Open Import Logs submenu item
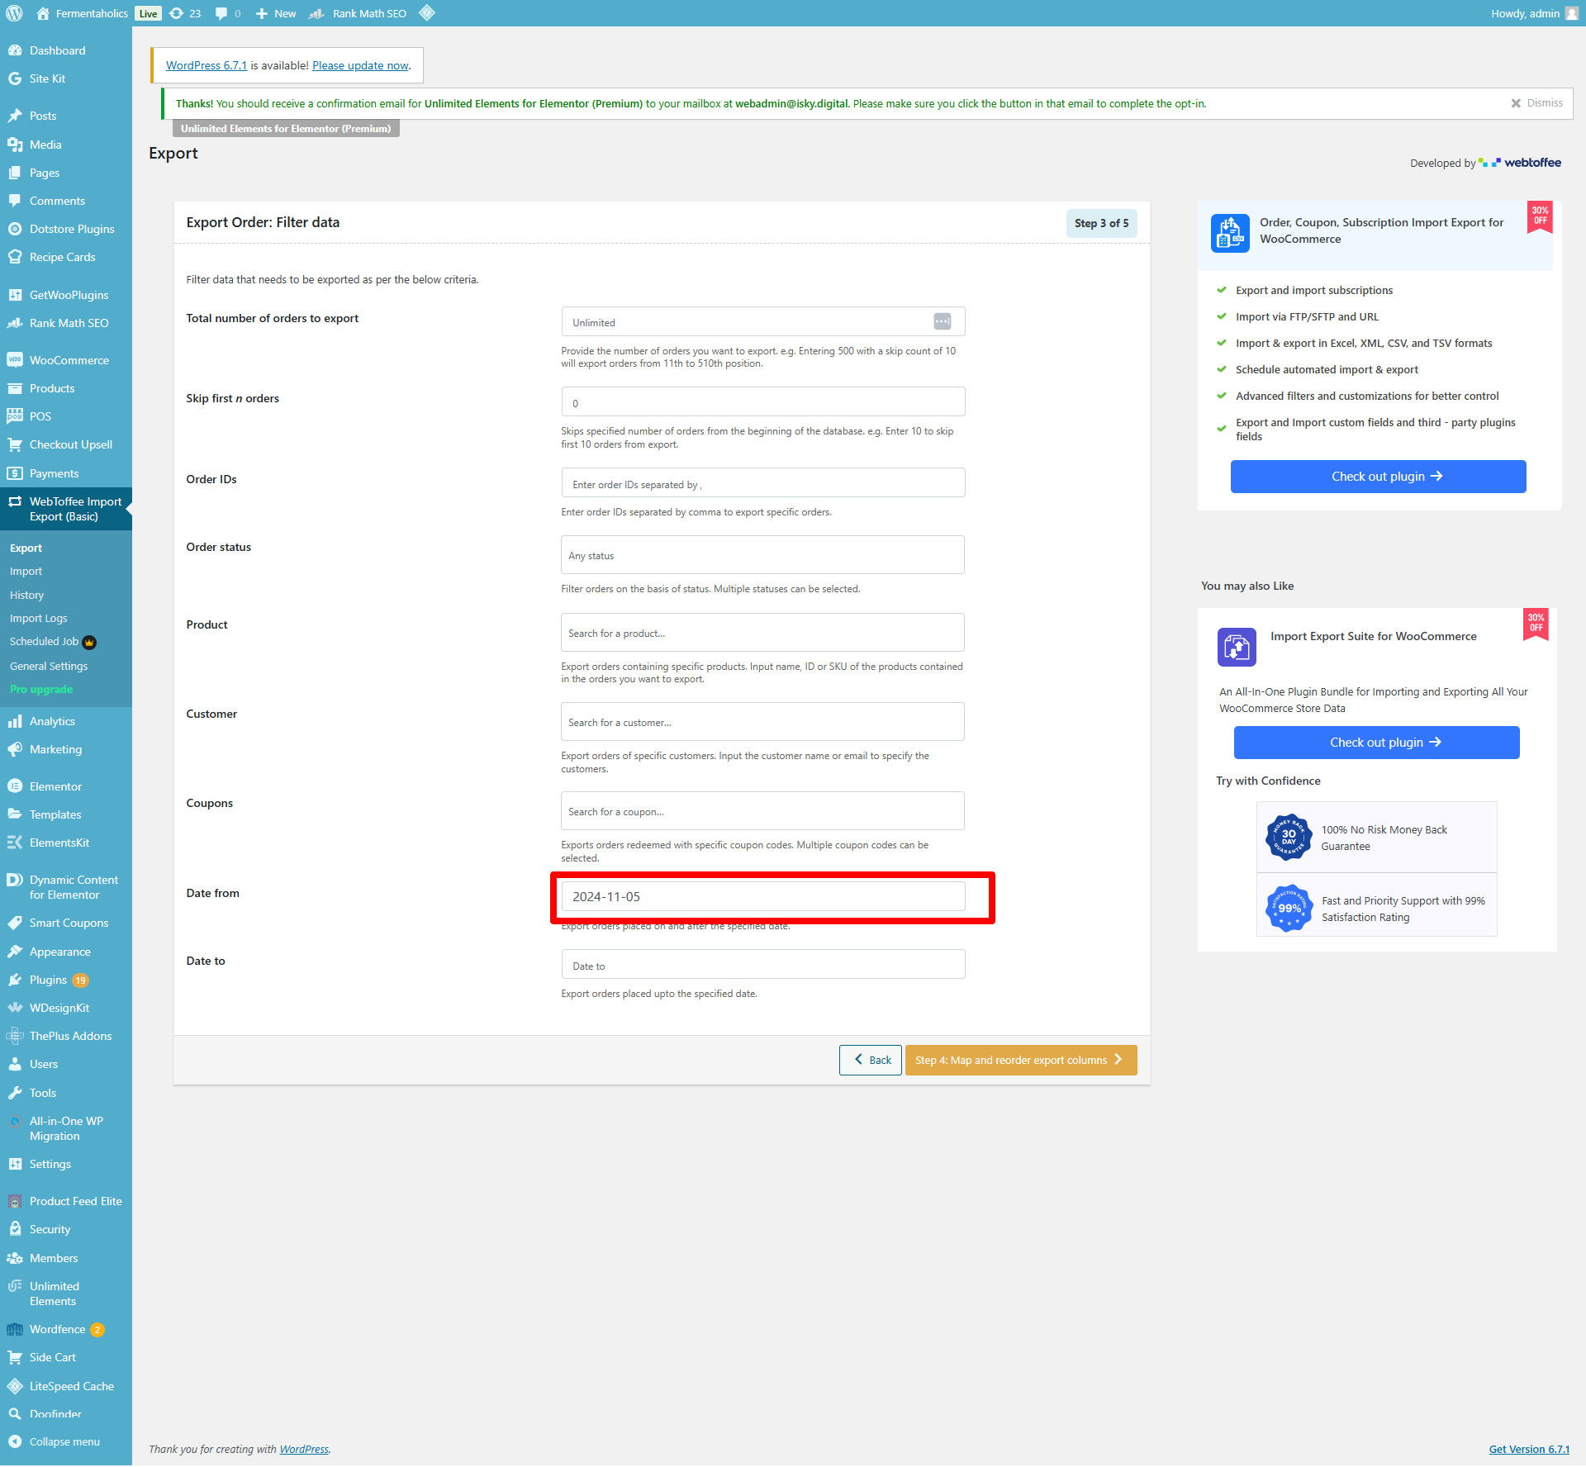The height and width of the screenshot is (1467, 1586). coord(39,619)
